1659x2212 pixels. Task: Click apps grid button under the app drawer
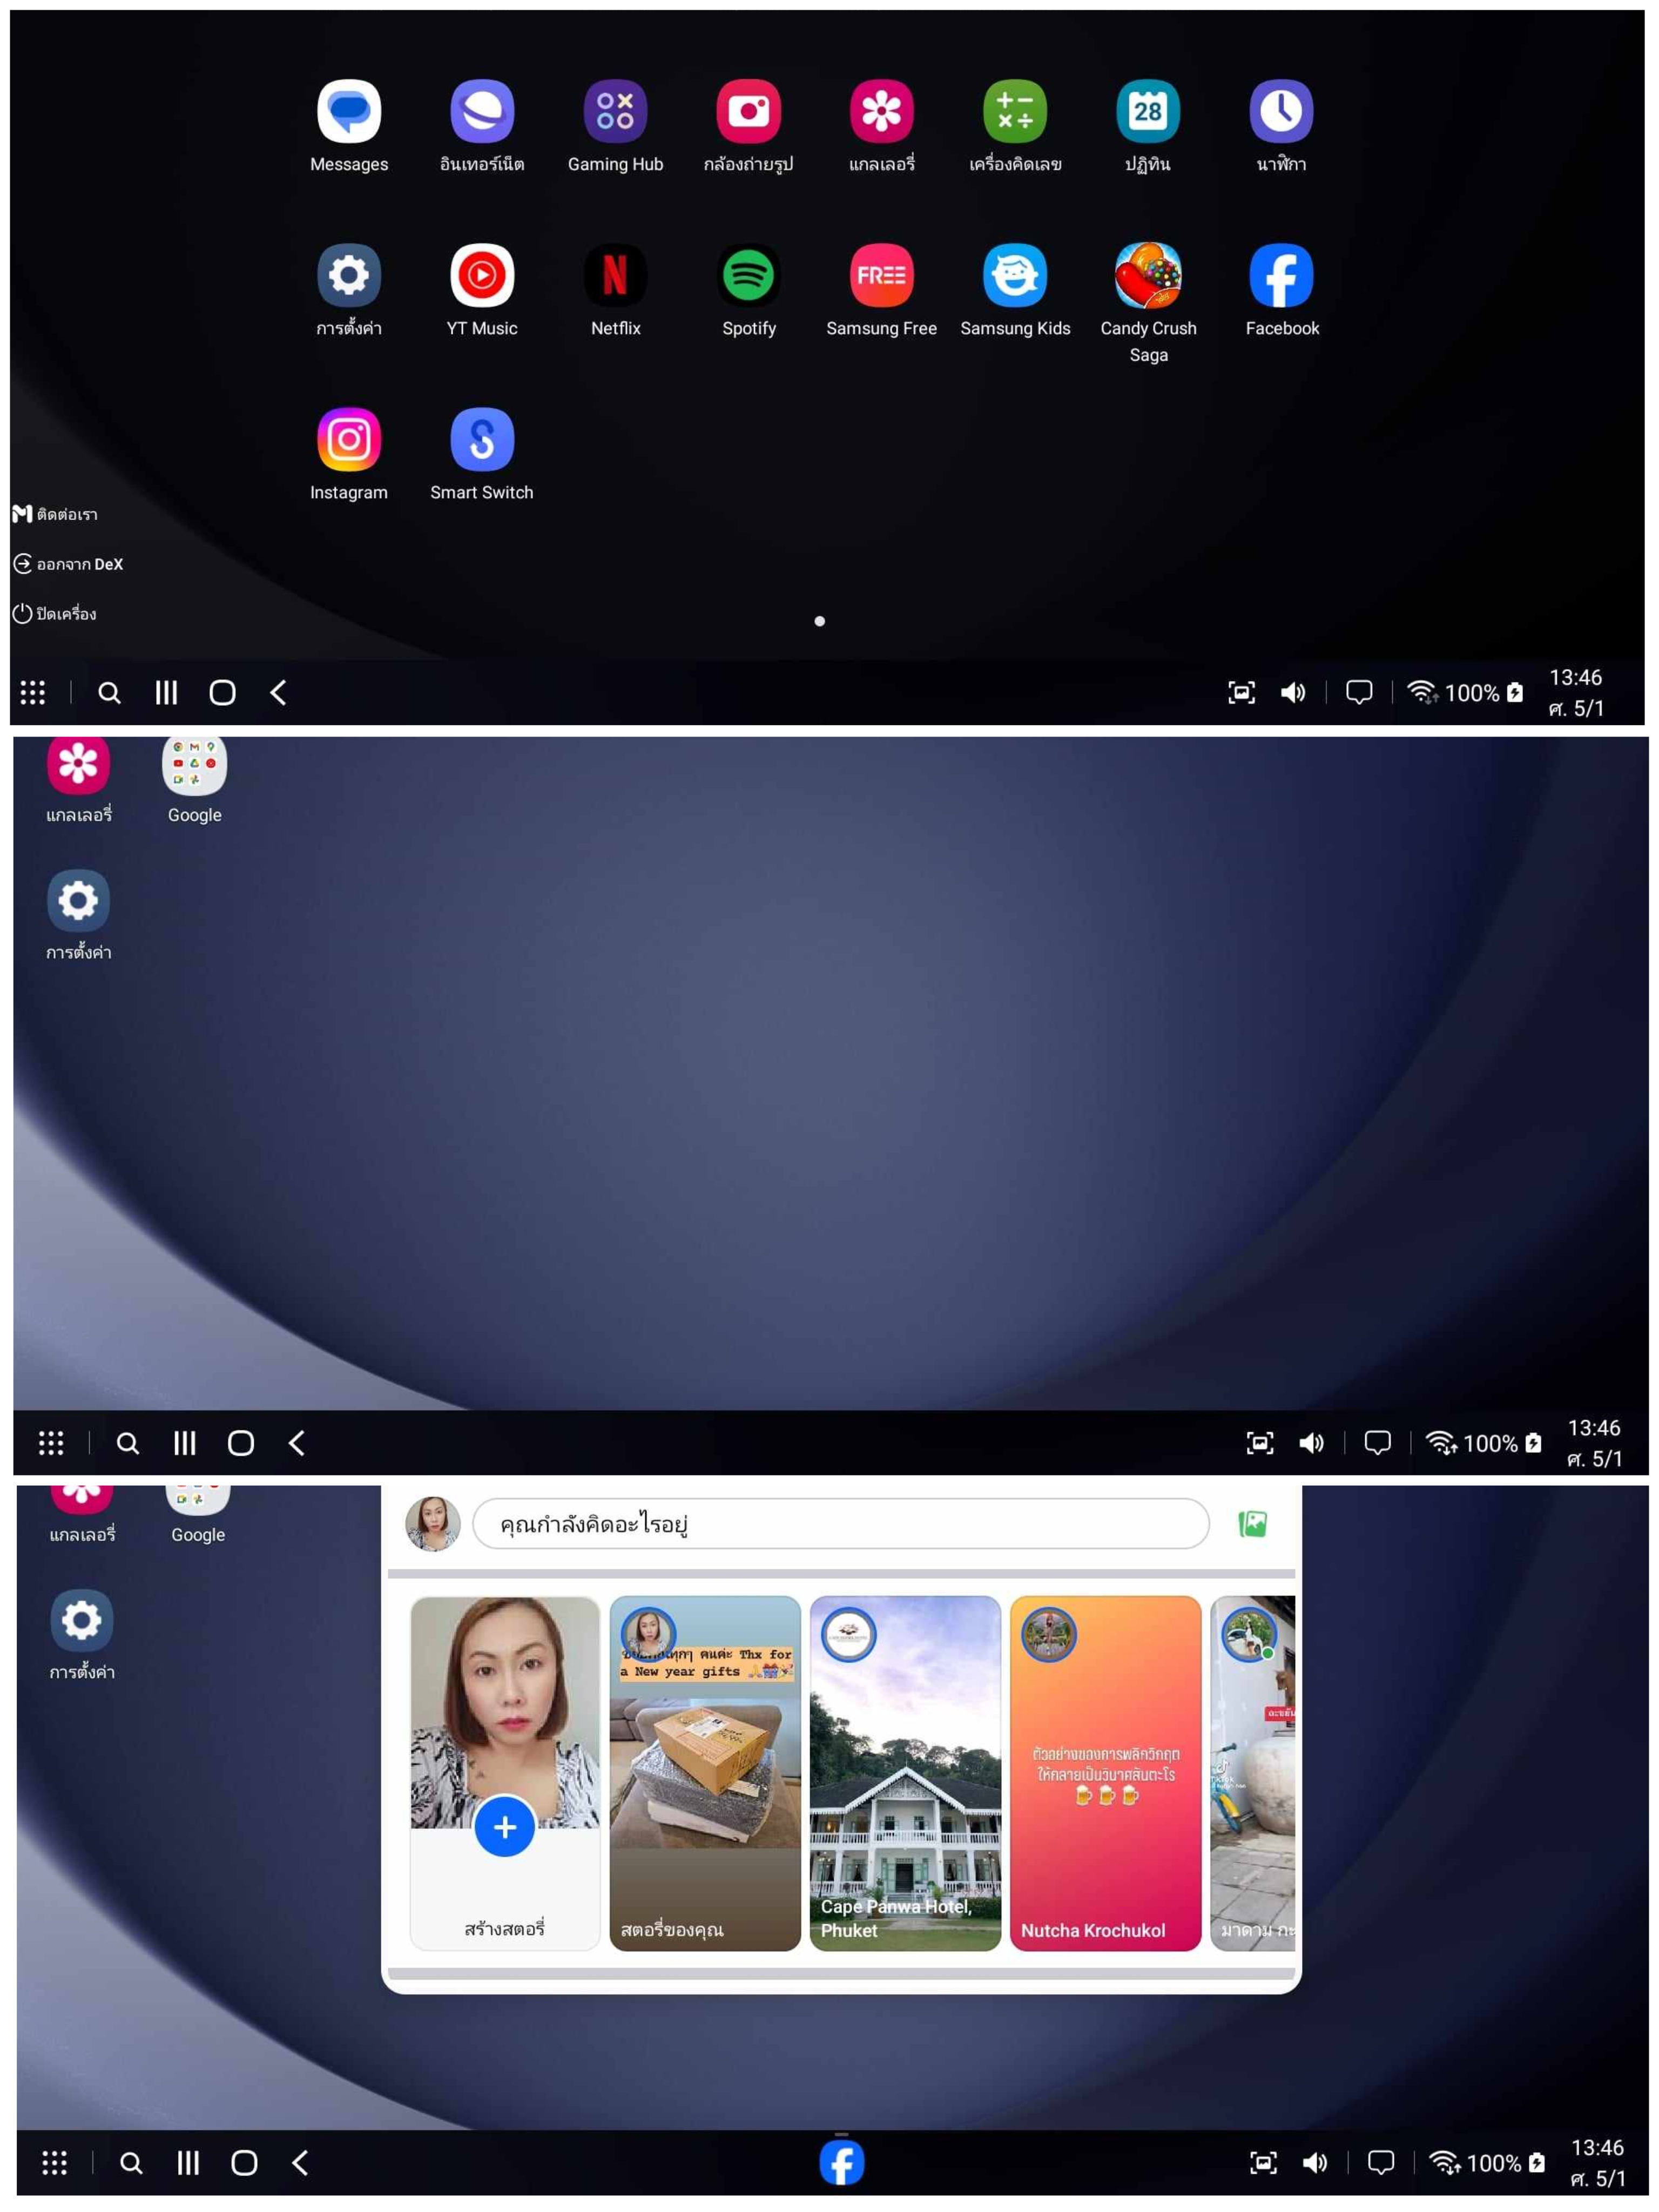[x=33, y=692]
